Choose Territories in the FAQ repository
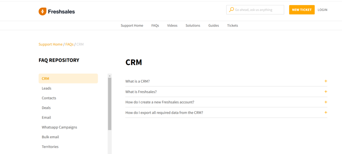 pos(50,147)
